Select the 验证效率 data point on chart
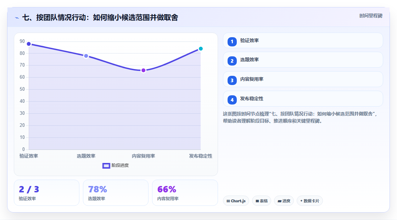The width and height of the screenshot is (397, 220). (29, 44)
